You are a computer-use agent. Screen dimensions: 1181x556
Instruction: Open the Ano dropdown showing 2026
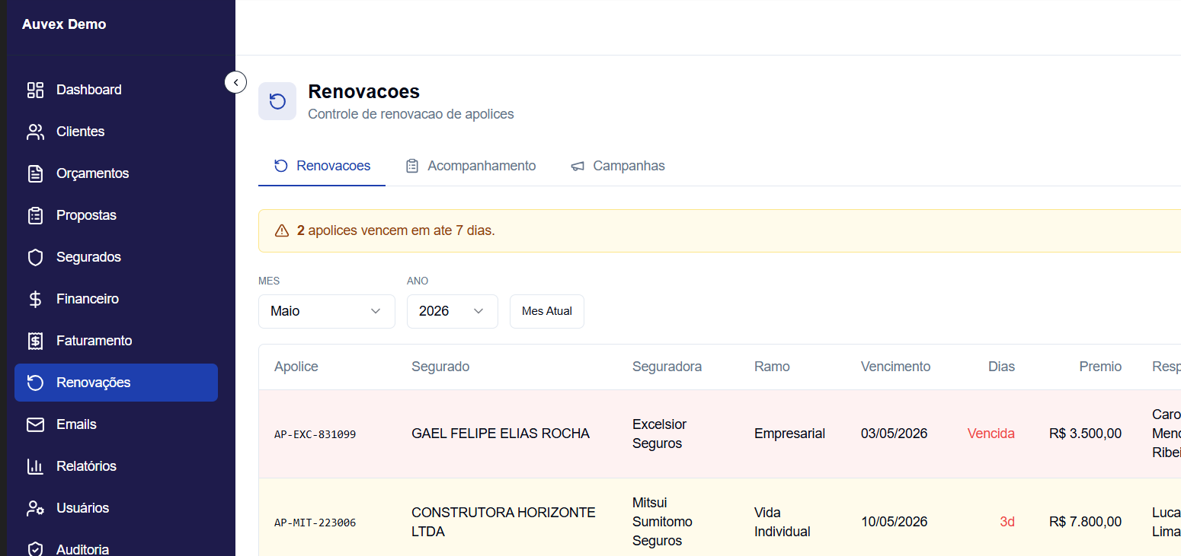pos(452,311)
